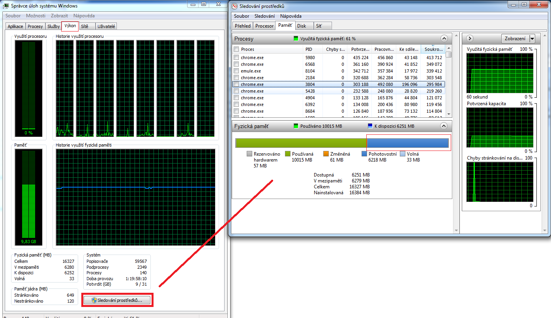Click the green Používaná legend swatch
This screenshot has height=318, width=551.
(x=287, y=154)
